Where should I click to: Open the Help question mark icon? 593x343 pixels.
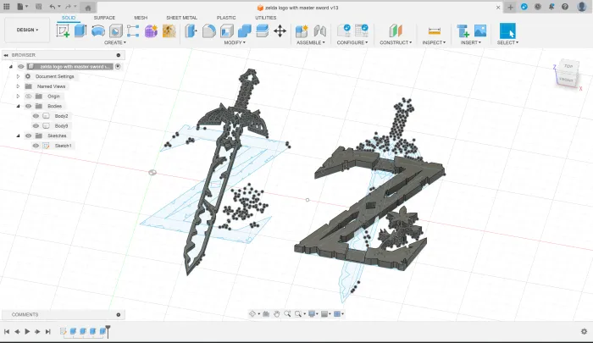pyautogui.click(x=565, y=7)
